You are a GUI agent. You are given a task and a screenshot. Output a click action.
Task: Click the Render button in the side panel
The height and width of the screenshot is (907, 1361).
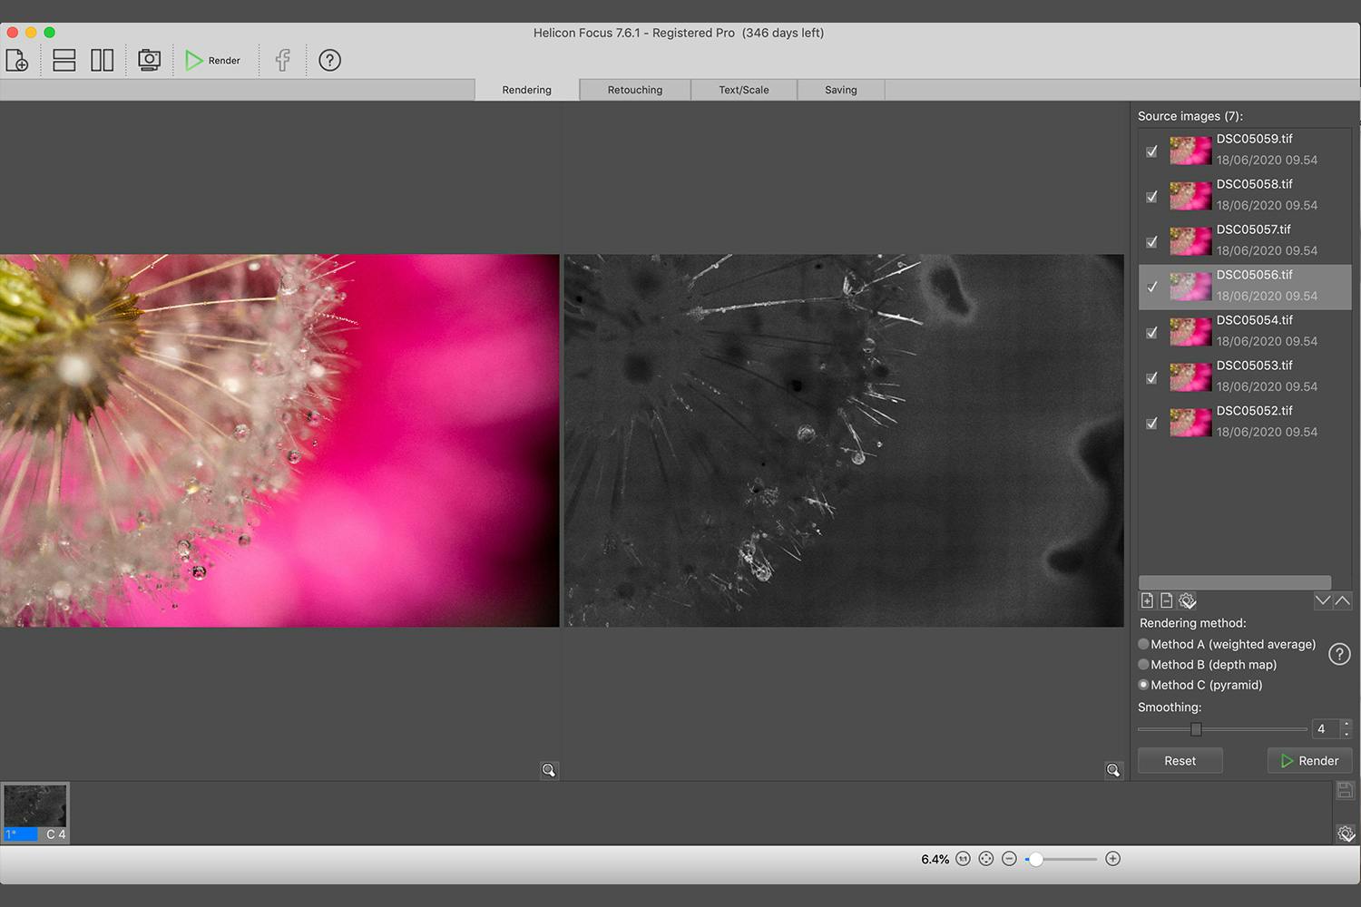point(1309,761)
